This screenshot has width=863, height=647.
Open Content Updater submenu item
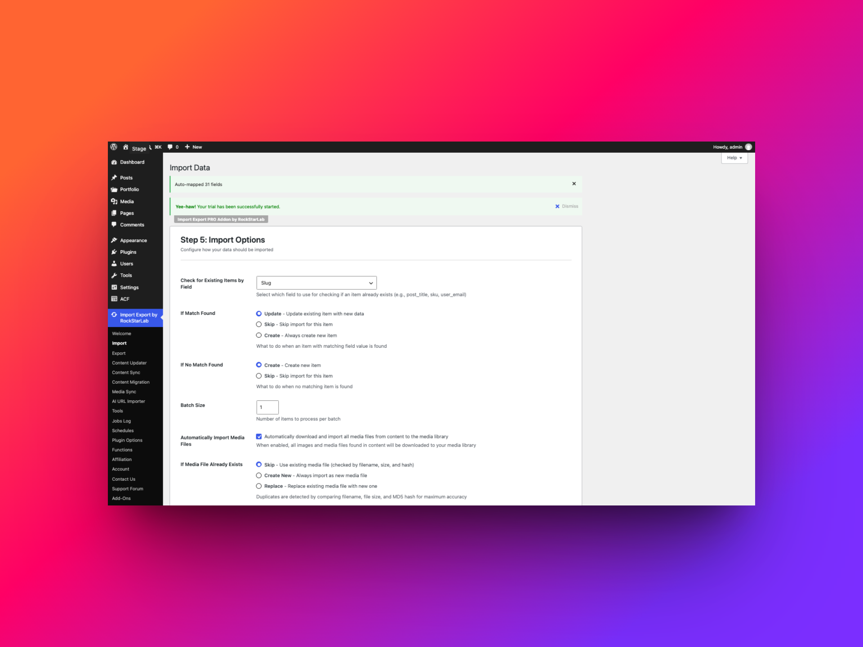129,363
